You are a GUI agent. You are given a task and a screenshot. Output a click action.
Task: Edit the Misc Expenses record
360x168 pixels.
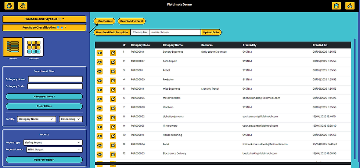113,90
